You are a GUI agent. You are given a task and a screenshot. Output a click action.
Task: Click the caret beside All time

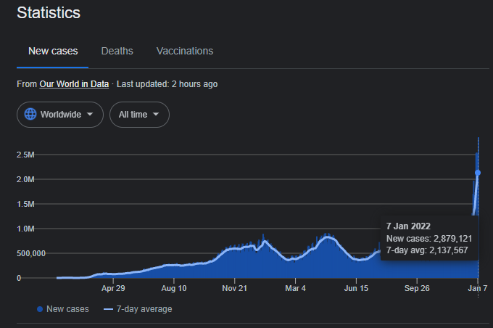click(x=156, y=115)
